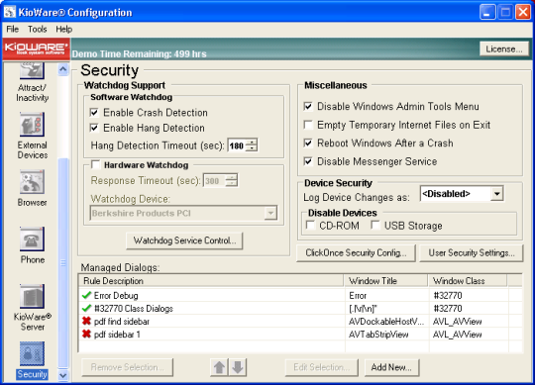Click the AVDockableHostV... window title cell
This screenshot has width=535, height=385.
(x=386, y=322)
